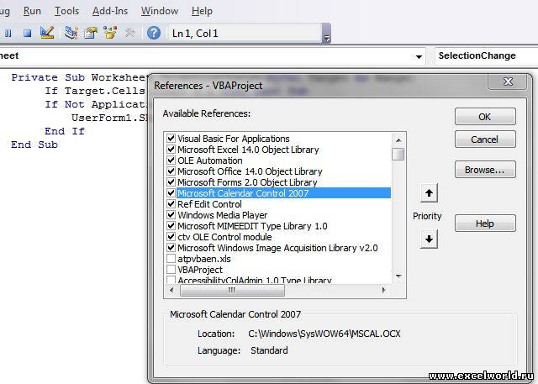This screenshot has height=384, width=538.
Task: Uncheck OLE Automation reference
Action: click(171, 160)
